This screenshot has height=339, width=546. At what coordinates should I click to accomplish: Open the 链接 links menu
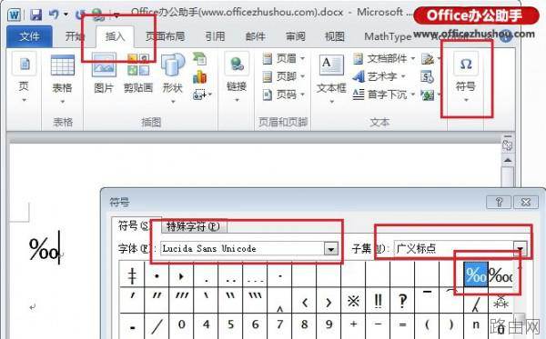pyautogui.click(x=237, y=77)
